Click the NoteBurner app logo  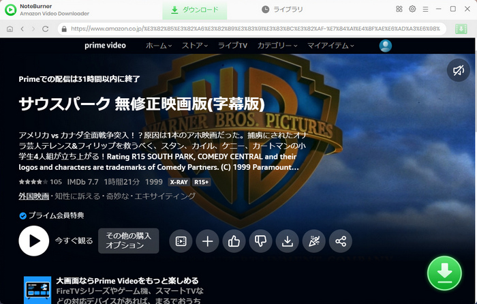point(11,10)
